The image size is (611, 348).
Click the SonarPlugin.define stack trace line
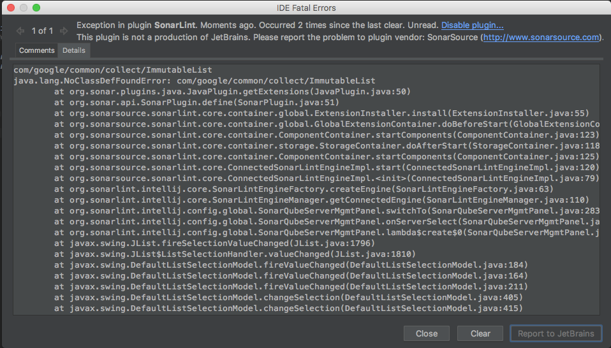pyautogui.click(x=197, y=103)
